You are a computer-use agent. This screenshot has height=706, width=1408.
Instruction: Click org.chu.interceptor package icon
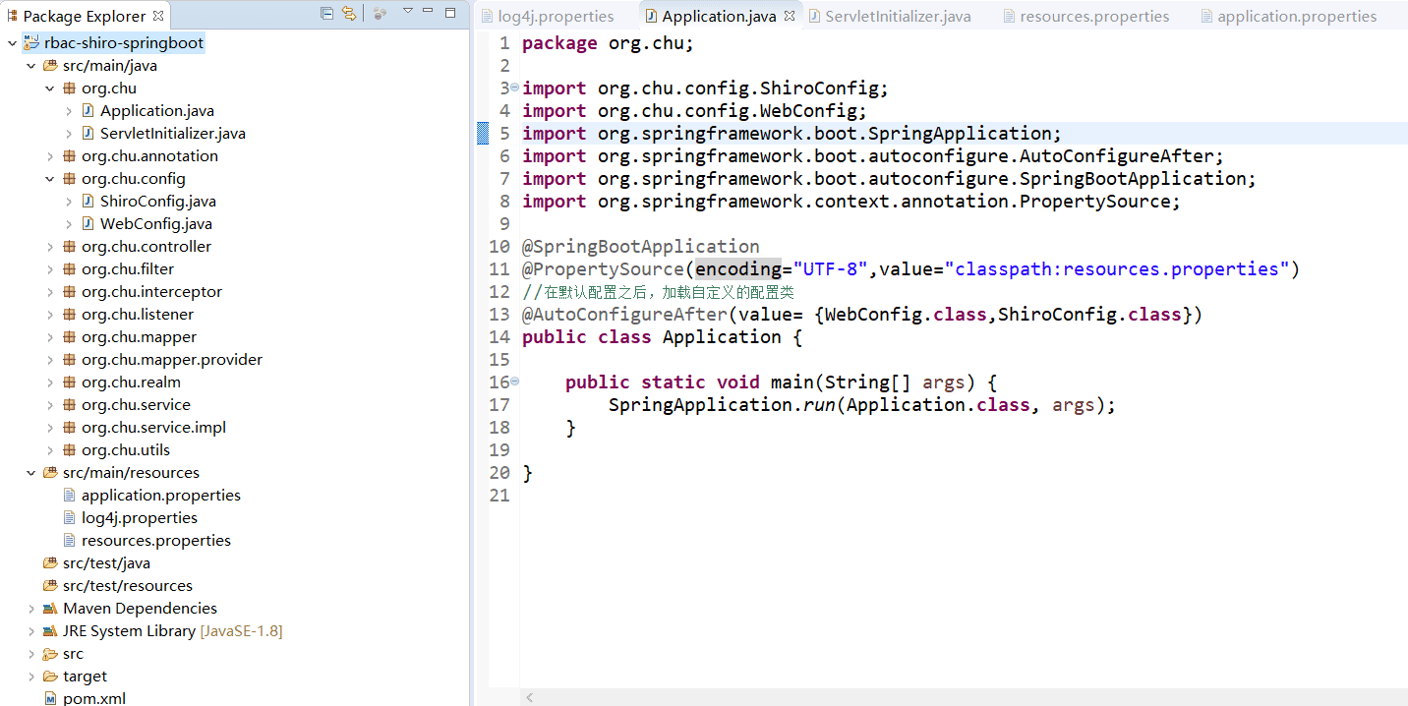point(69,292)
